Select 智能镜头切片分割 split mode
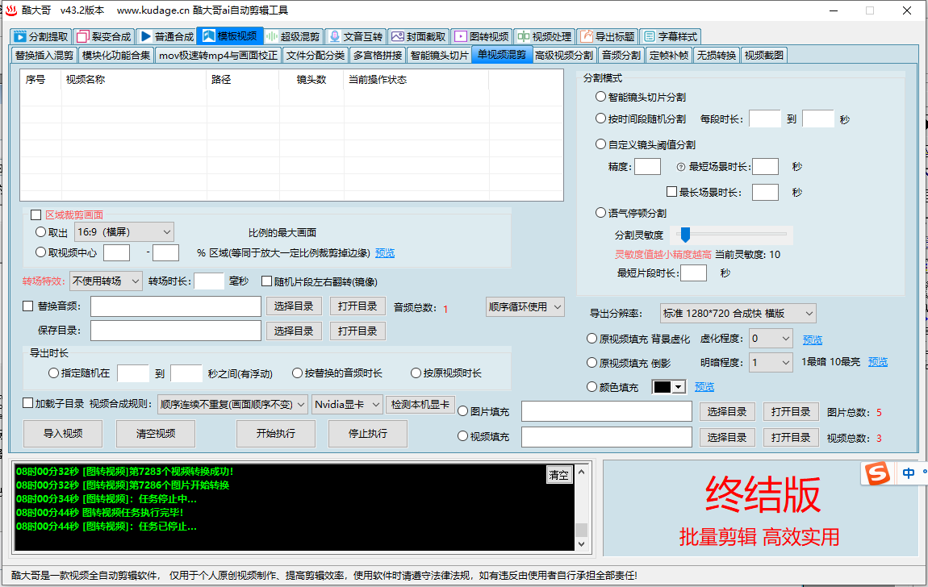 (600, 97)
